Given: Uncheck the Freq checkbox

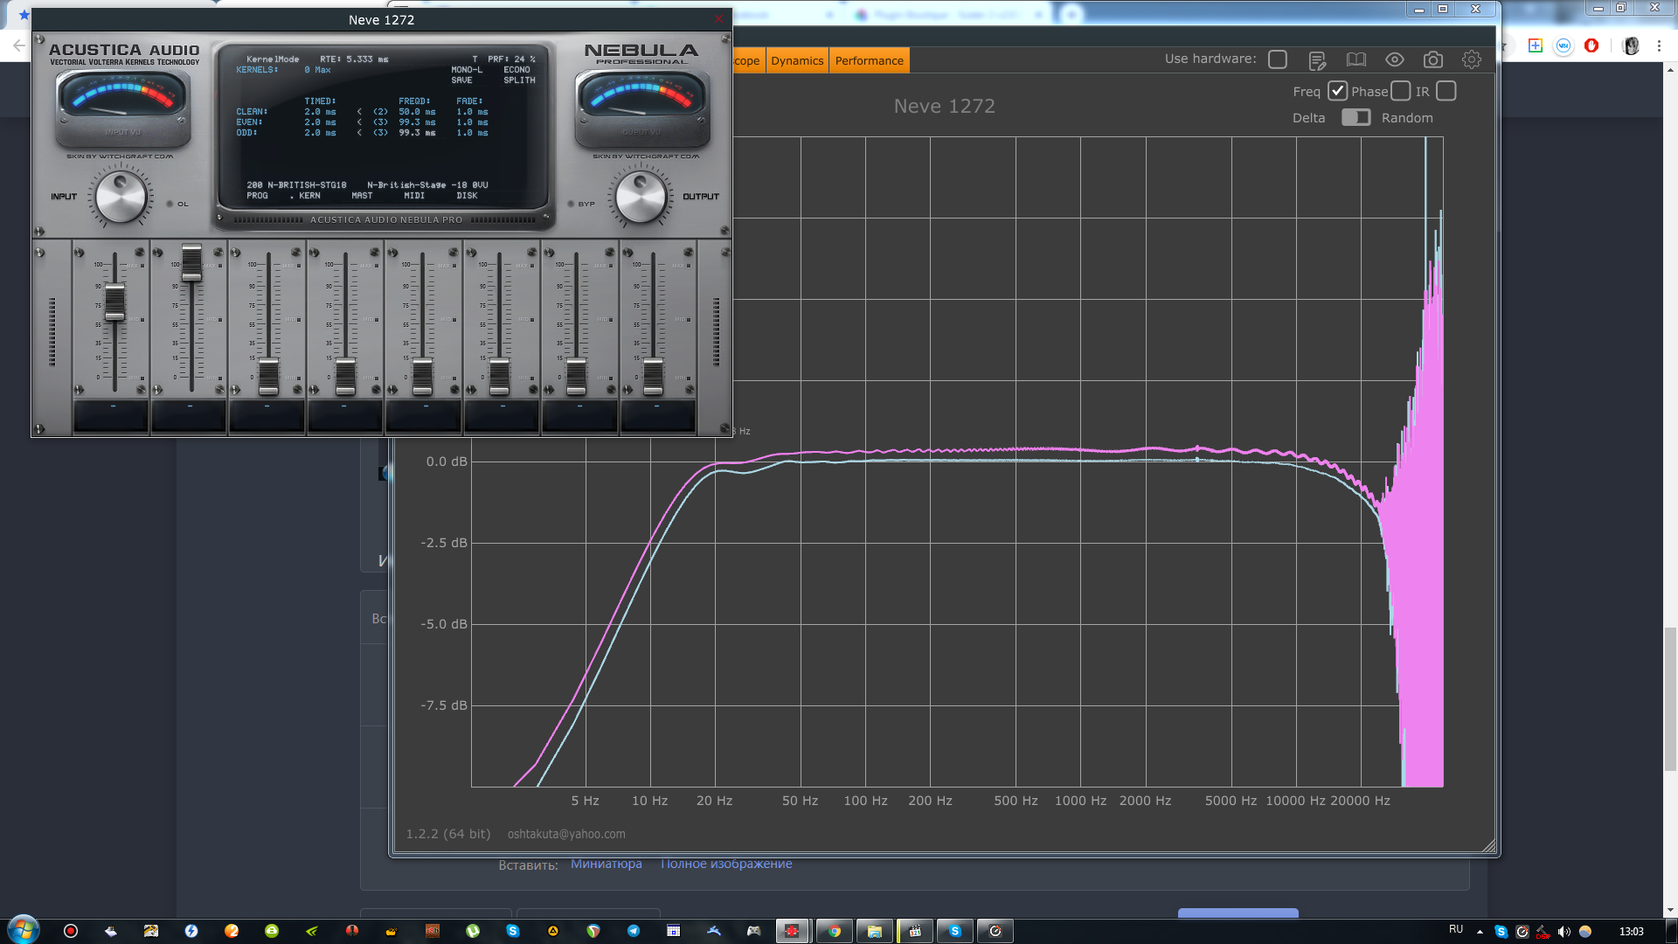Looking at the screenshot, I should [x=1337, y=91].
